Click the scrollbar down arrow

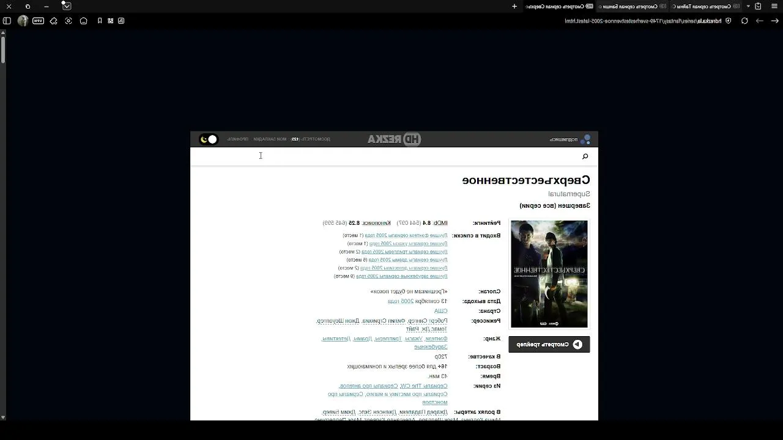3,417
